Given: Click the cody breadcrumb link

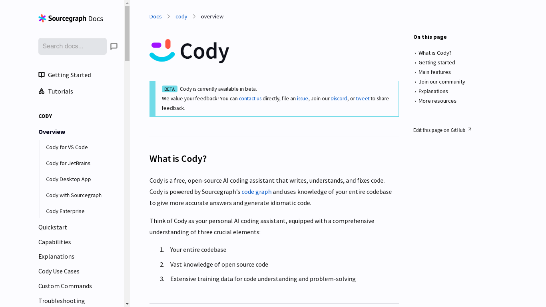Looking at the screenshot, I should coord(181,16).
